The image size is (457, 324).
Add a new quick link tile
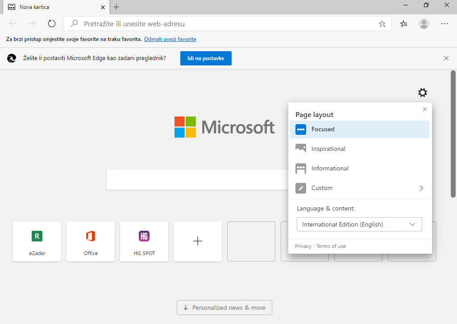pos(198,241)
